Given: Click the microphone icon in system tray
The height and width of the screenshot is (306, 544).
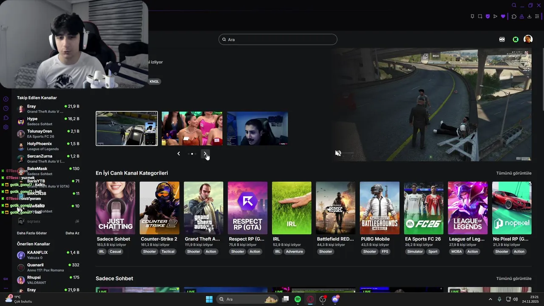Looking at the screenshot, I should click(x=499, y=299).
